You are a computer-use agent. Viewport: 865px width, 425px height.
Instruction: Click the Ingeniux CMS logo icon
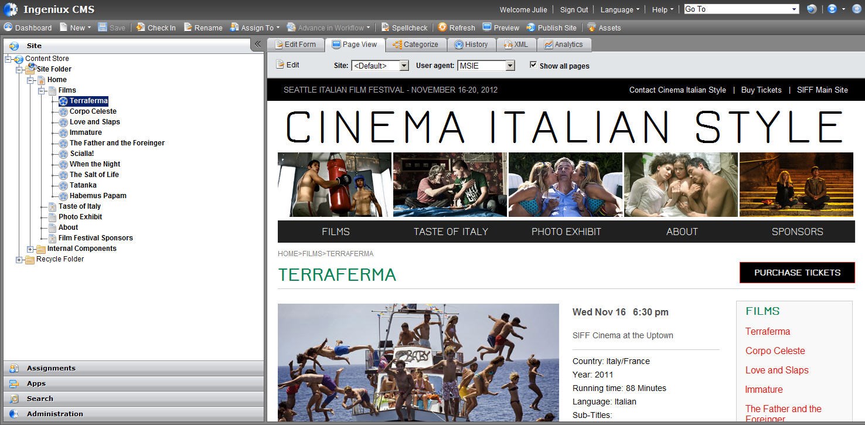point(11,9)
